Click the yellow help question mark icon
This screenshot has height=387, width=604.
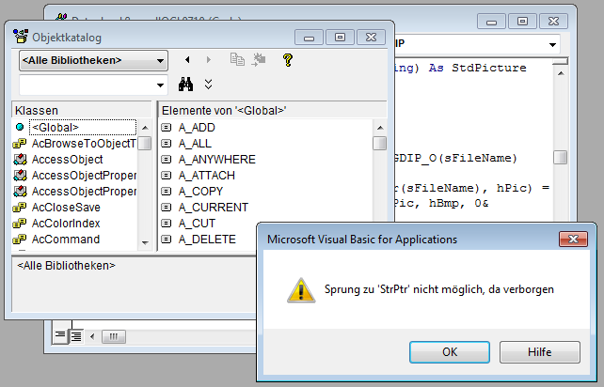288,60
